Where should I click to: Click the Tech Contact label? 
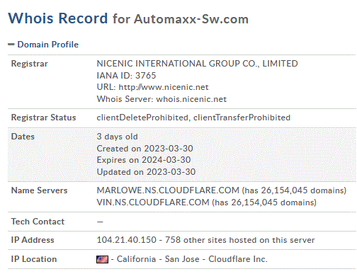[x=38, y=222]
